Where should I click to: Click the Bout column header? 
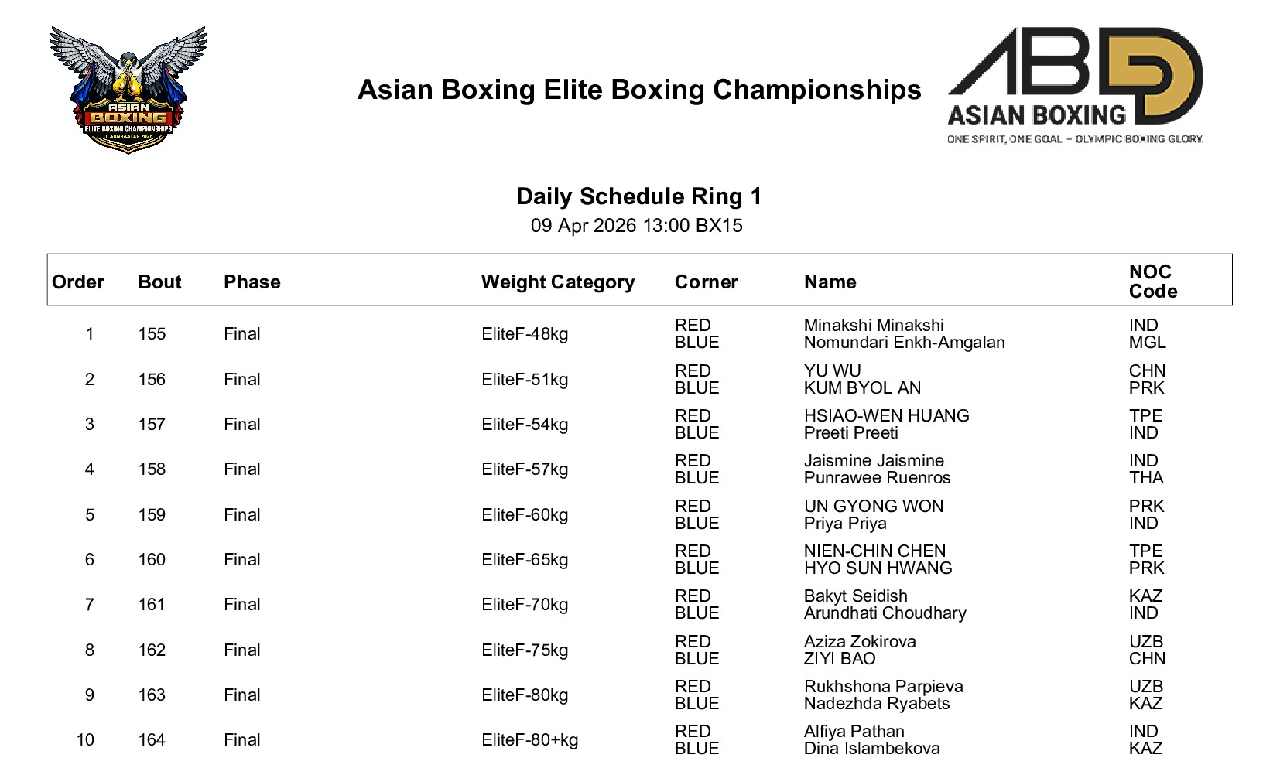[159, 282]
